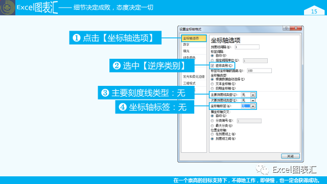The height and width of the screenshot is (184, 327).
Task: Select 指定间隔单位 radio button
Action: pos(213,60)
